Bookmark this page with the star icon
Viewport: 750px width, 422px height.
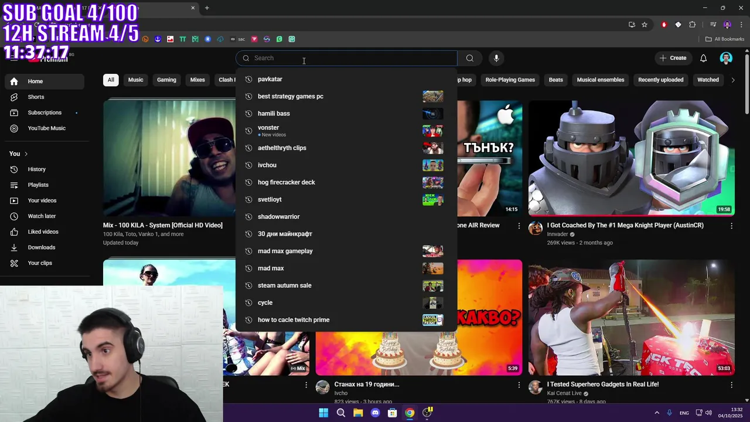click(x=645, y=25)
